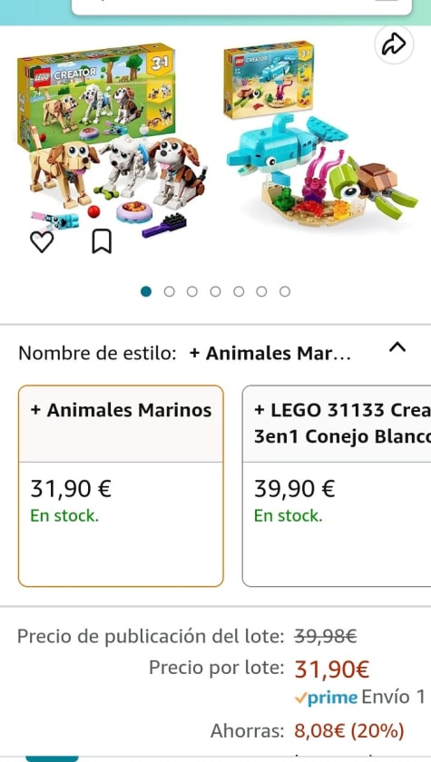Screen dimensions: 431x762
Task: Add product to wishlist with heart icon
Action: click(42, 241)
